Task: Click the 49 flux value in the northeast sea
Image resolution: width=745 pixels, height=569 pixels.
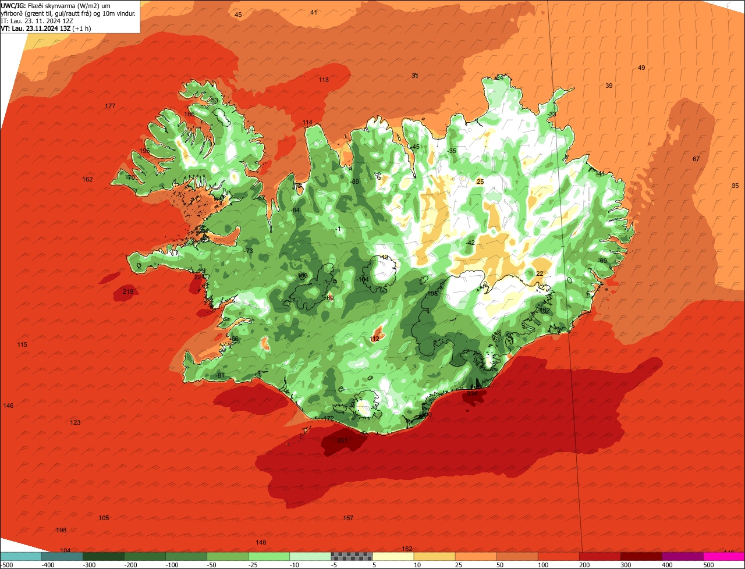Action: click(x=641, y=67)
